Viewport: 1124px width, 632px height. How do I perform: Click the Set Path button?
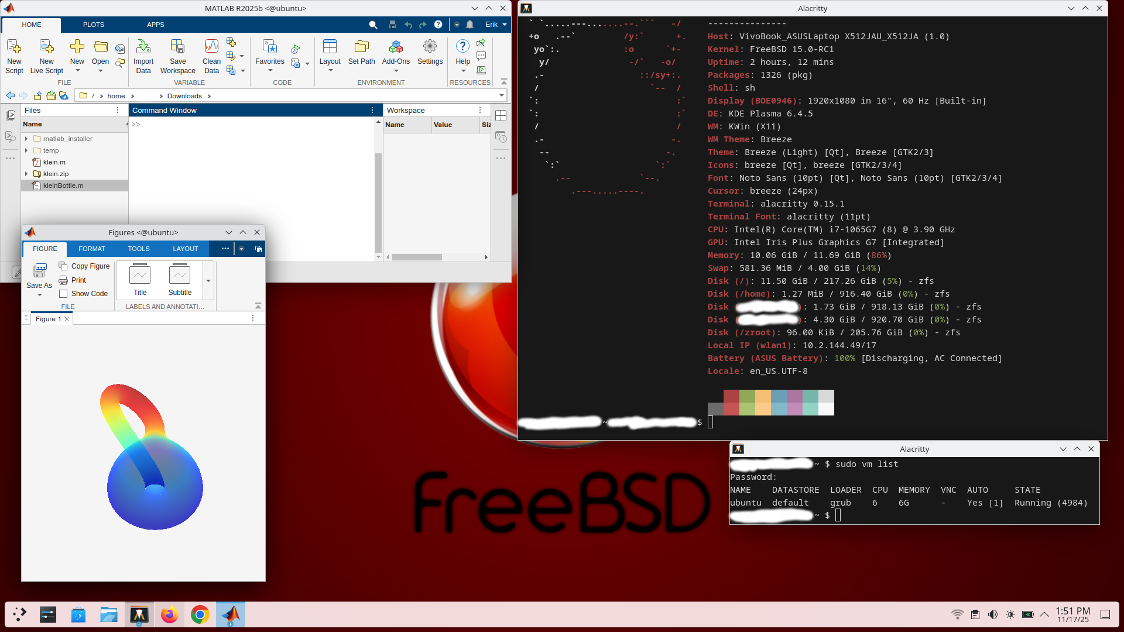pos(361,56)
